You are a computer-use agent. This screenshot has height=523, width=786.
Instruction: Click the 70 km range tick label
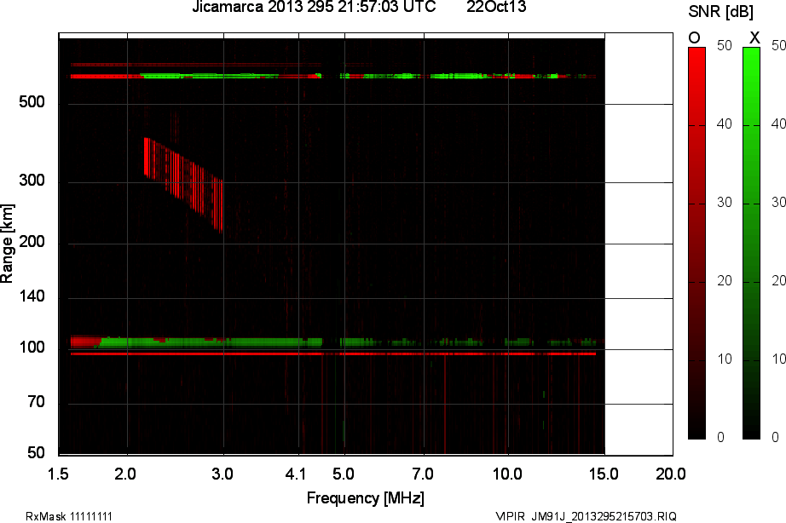pos(36,402)
